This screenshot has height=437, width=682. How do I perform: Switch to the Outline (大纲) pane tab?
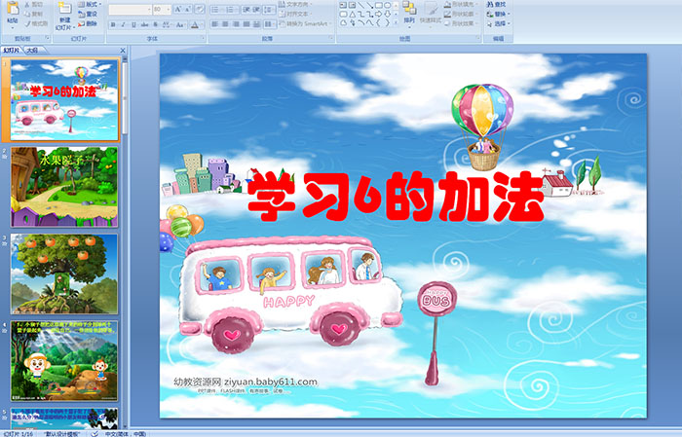click(32, 51)
